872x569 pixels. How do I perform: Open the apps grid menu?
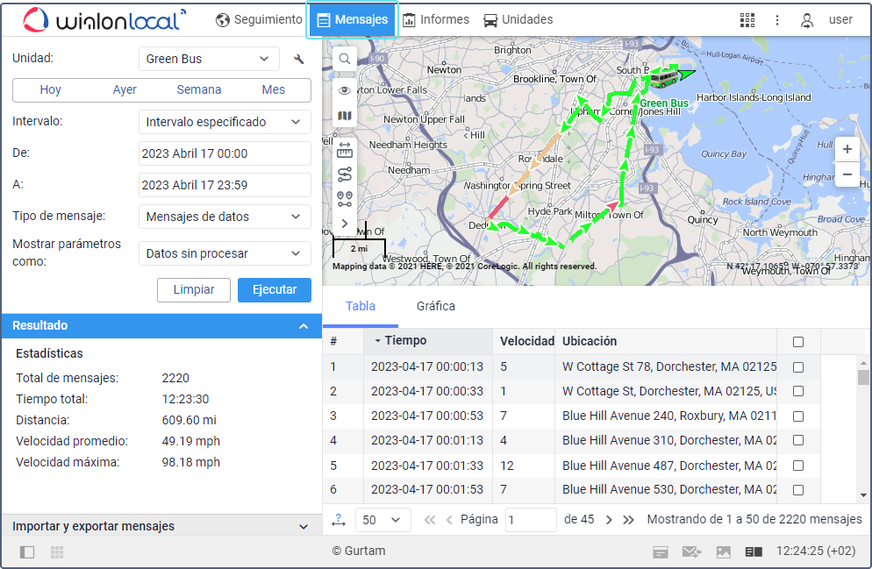click(747, 19)
